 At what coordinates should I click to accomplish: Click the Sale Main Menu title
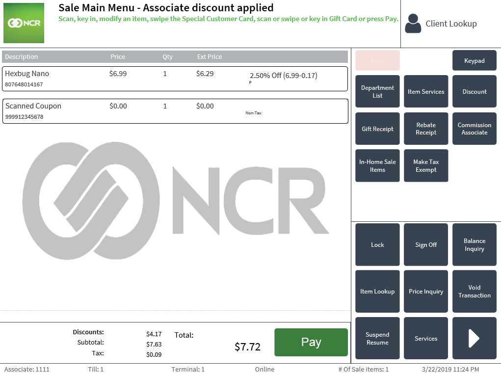166,8
